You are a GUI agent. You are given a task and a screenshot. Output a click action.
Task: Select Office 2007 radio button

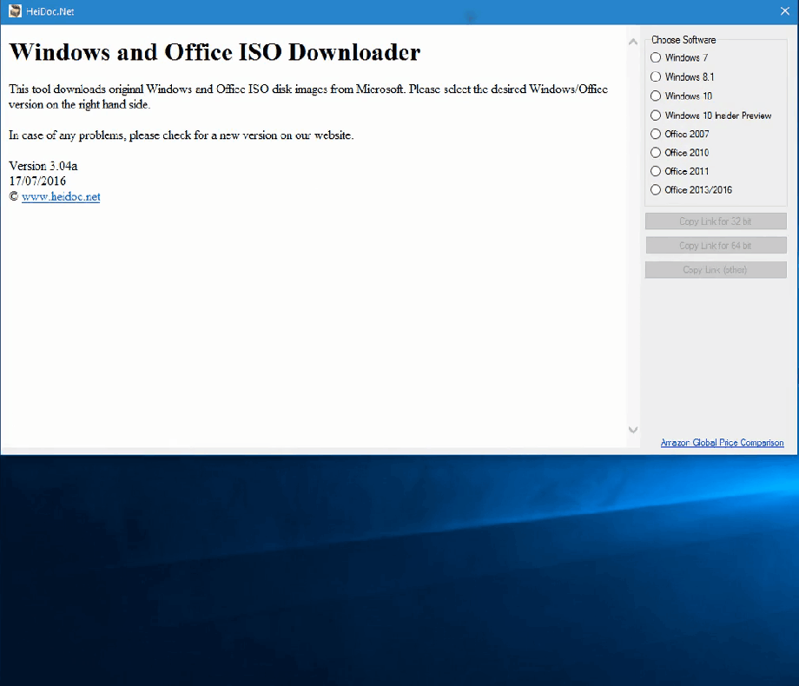click(x=657, y=135)
